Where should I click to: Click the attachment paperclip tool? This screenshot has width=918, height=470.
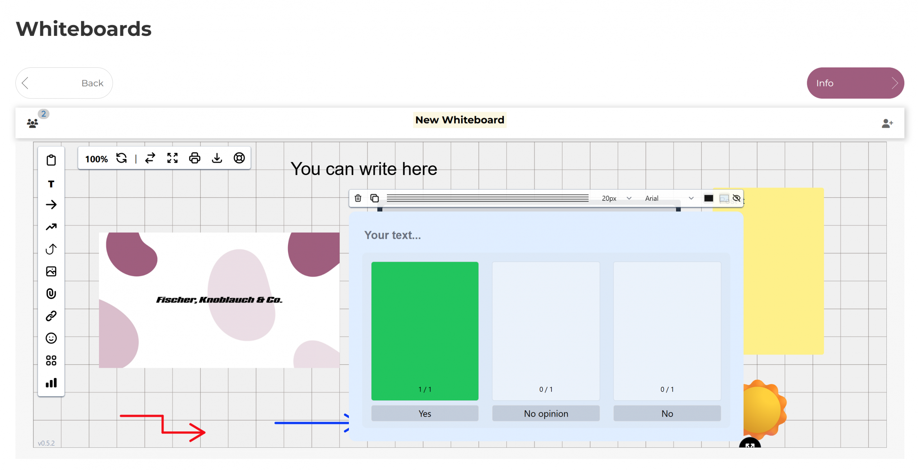pyautogui.click(x=51, y=294)
